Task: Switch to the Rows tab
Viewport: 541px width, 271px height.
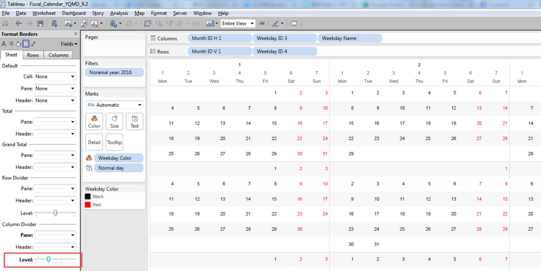Action: pos(33,55)
